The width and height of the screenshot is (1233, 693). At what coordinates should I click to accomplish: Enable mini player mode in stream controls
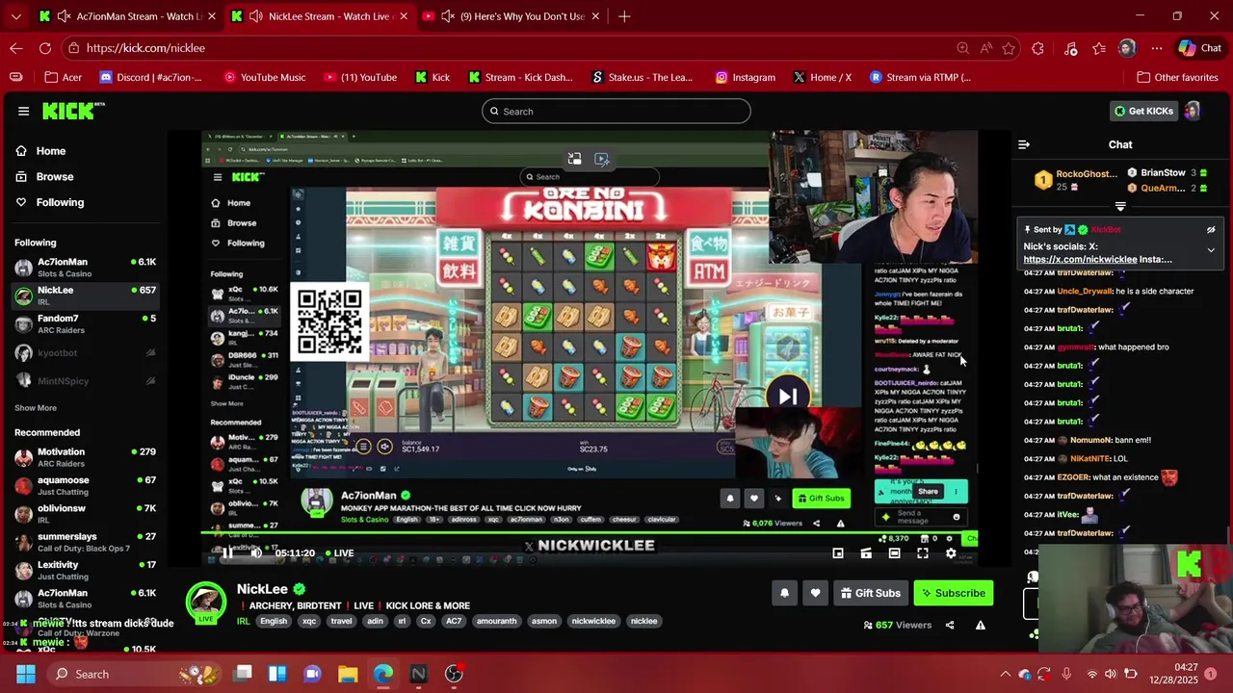coord(838,553)
